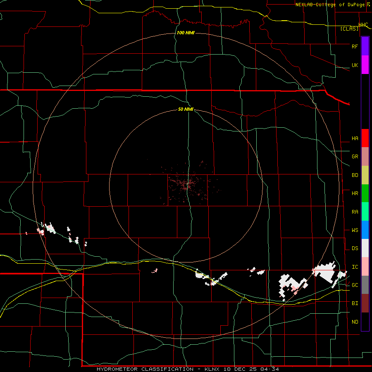Click the ND legend label
372x372 pixels.
355,322
